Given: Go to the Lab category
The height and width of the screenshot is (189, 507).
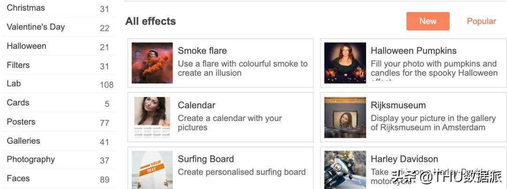Looking at the screenshot, I should tap(14, 83).
